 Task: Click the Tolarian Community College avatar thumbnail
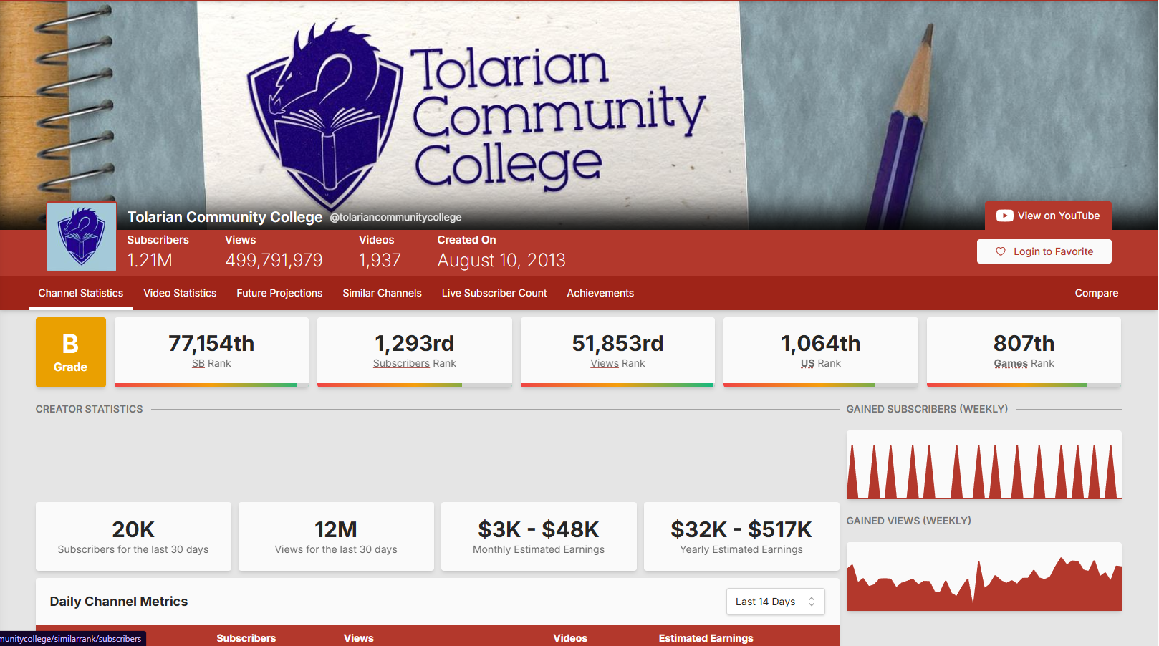[82, 237]
